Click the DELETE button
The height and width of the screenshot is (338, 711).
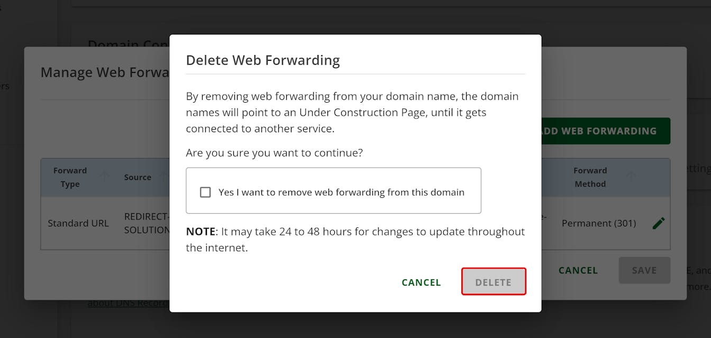(x=493, y=282)
